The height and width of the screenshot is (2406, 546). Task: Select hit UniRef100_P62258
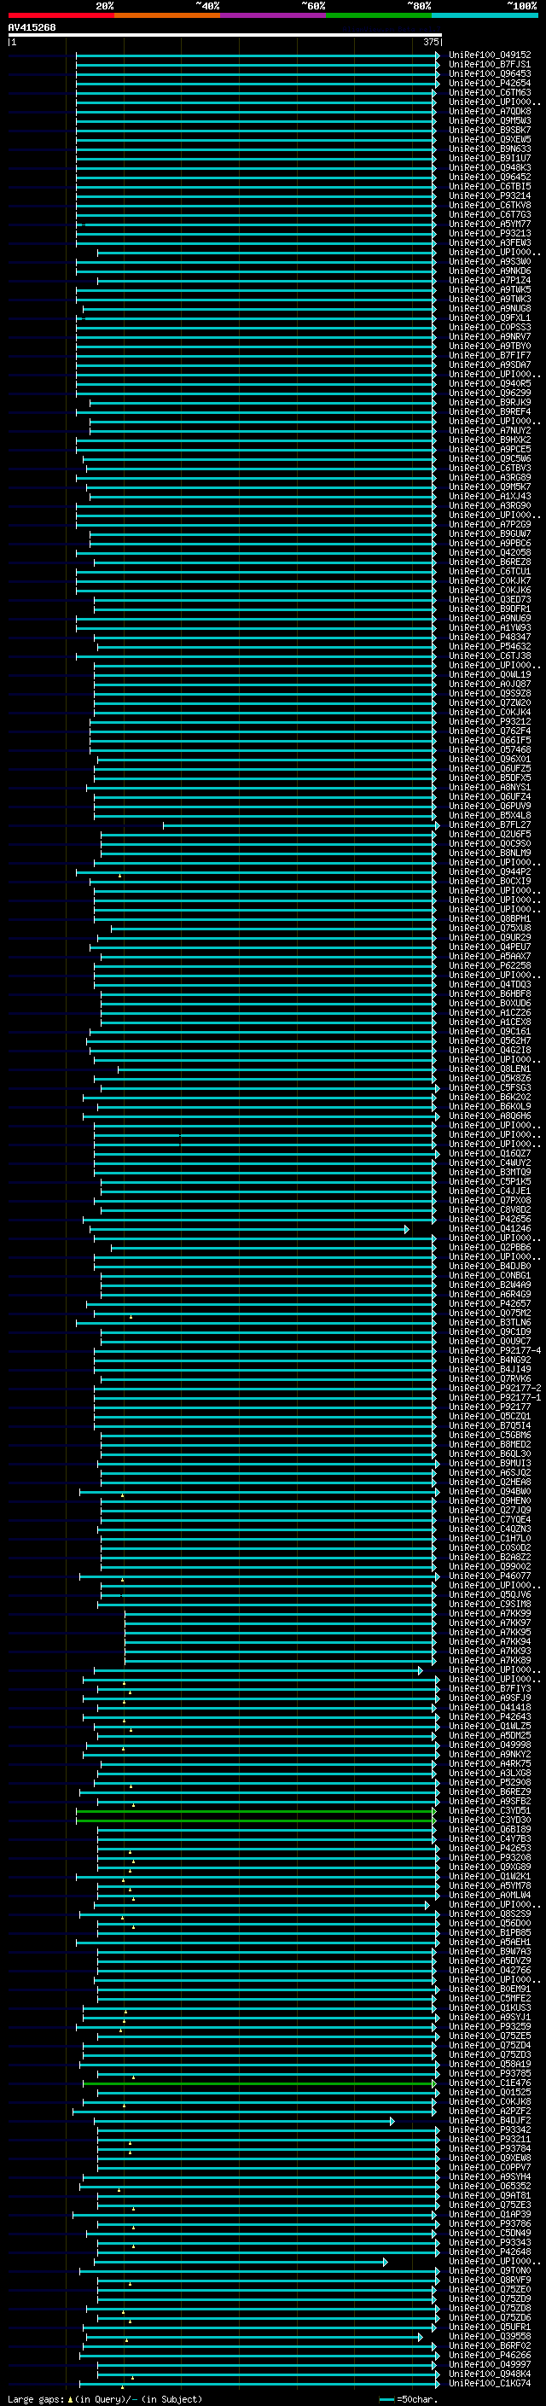pyautogui.click(x=490, y=966)
